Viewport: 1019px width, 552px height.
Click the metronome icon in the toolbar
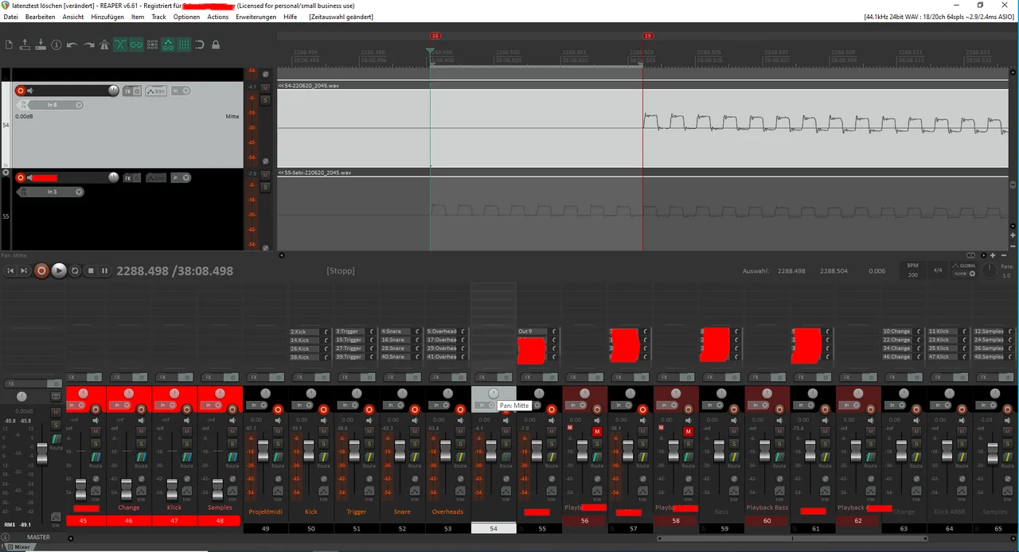104,45
